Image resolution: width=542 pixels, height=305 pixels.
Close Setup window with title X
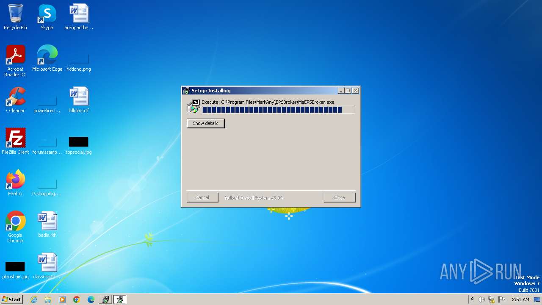[x=356, y=91]
